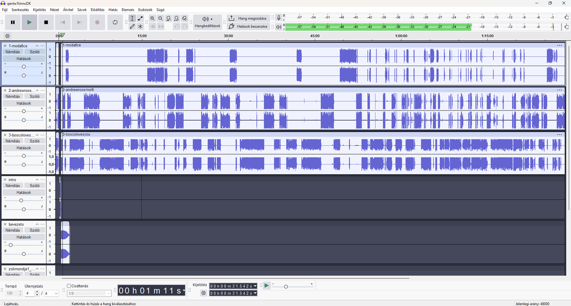Open Hangbeállítások audio setup dropdown
Image resolution: width=571 pixels, height=306 pixels.
(x=207, y=22)
